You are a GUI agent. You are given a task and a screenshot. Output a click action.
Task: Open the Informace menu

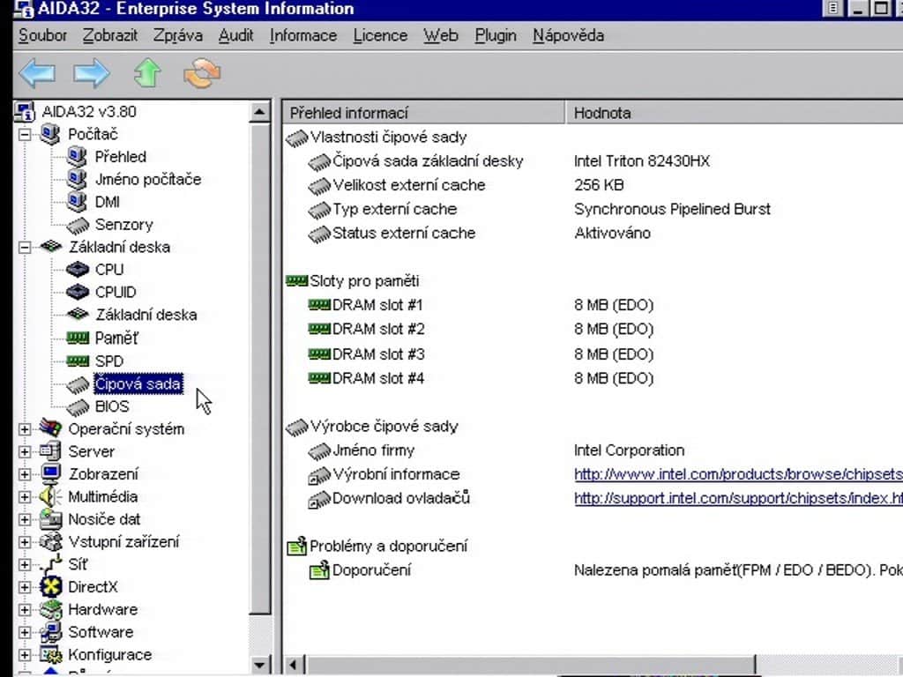pos(303,35)
